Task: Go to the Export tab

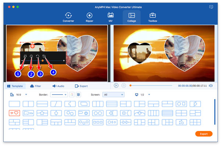Action: pos(81,86)
